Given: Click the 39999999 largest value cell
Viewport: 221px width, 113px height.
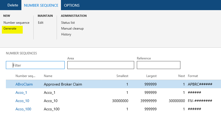Looking at the screenshot, I should 148,101.
